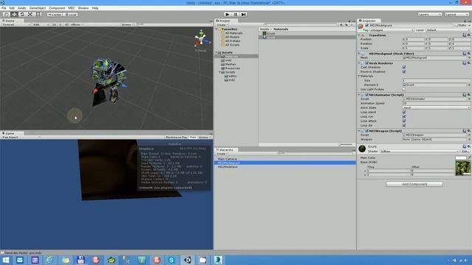Click material Edit button
Viewport: 472px width, 265px height.
(x=465, y=152)
